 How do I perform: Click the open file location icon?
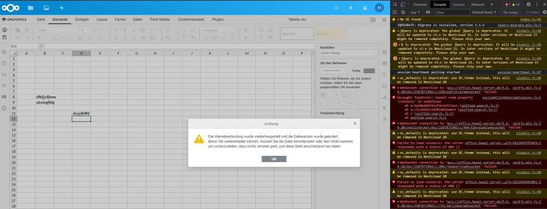pos(373,20)
